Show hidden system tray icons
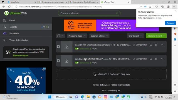 pos(139,97)
